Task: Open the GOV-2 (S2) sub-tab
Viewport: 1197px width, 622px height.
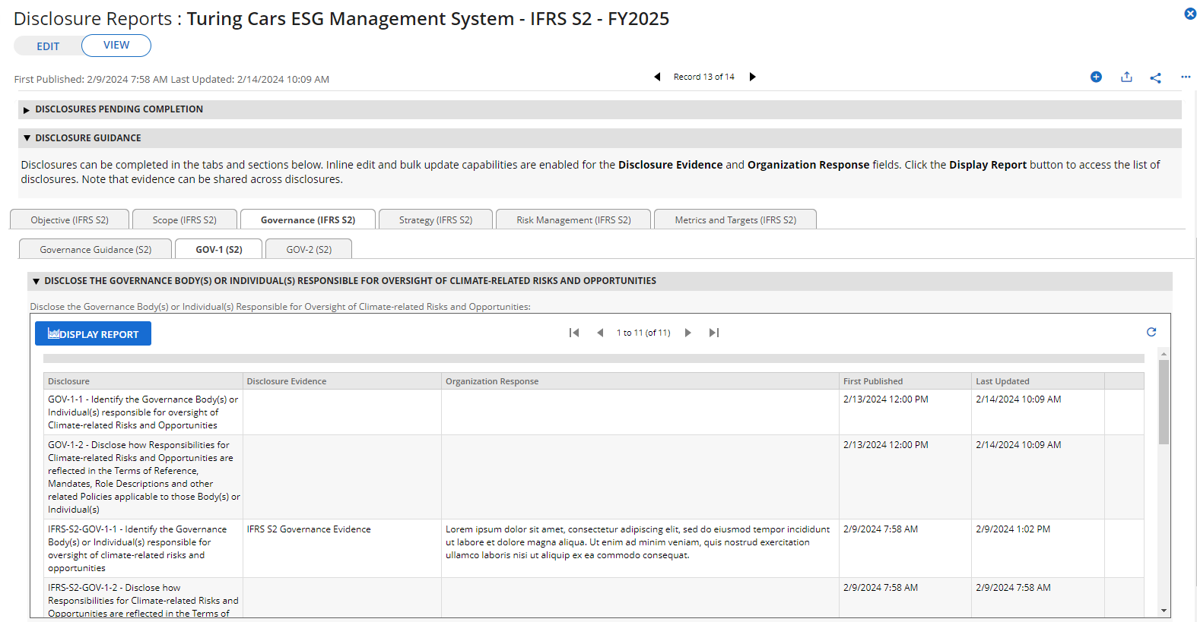Action: click(x=309, y=249)
